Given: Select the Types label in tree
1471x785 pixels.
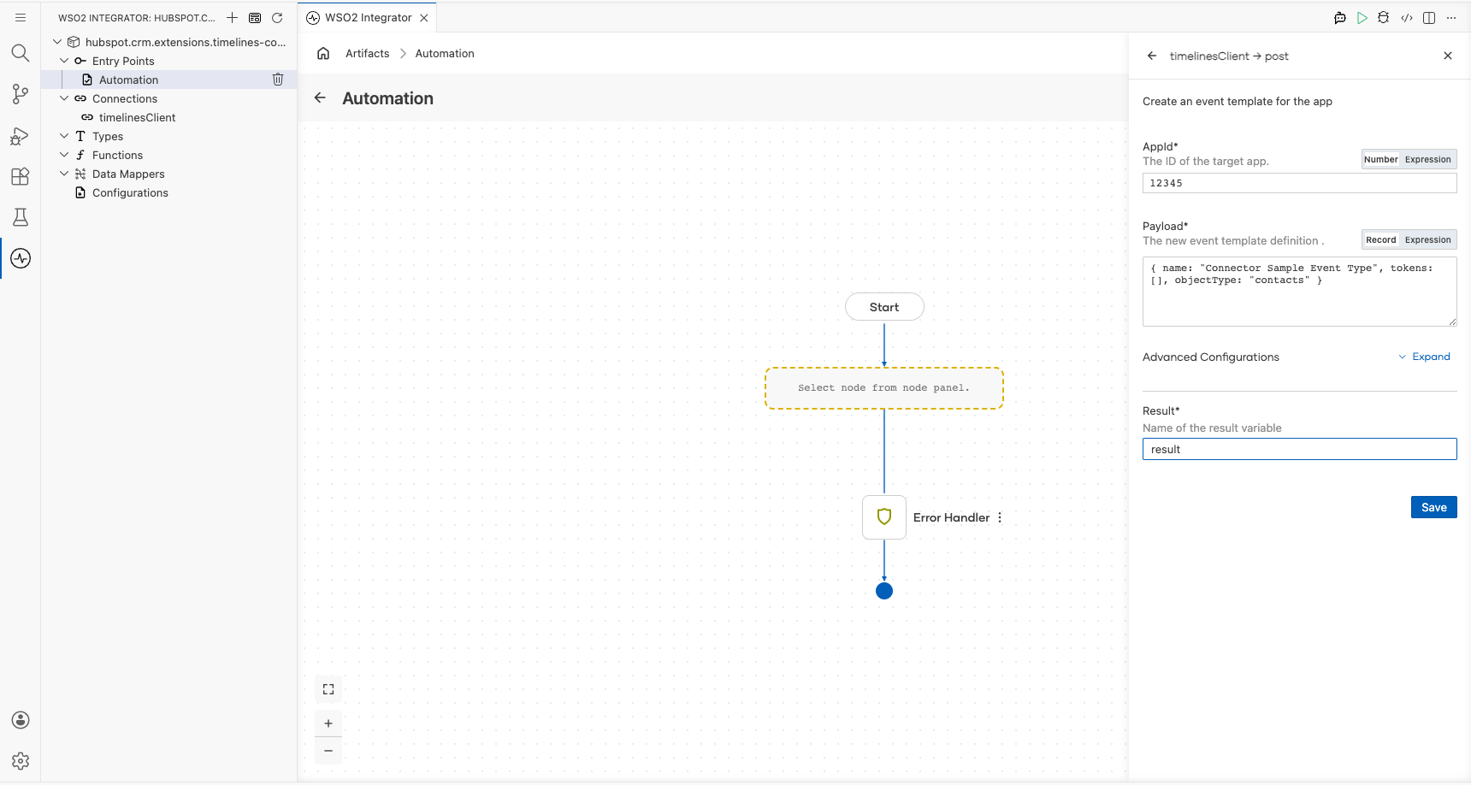Looking at the screenshot, I should [x=108, y=136].
